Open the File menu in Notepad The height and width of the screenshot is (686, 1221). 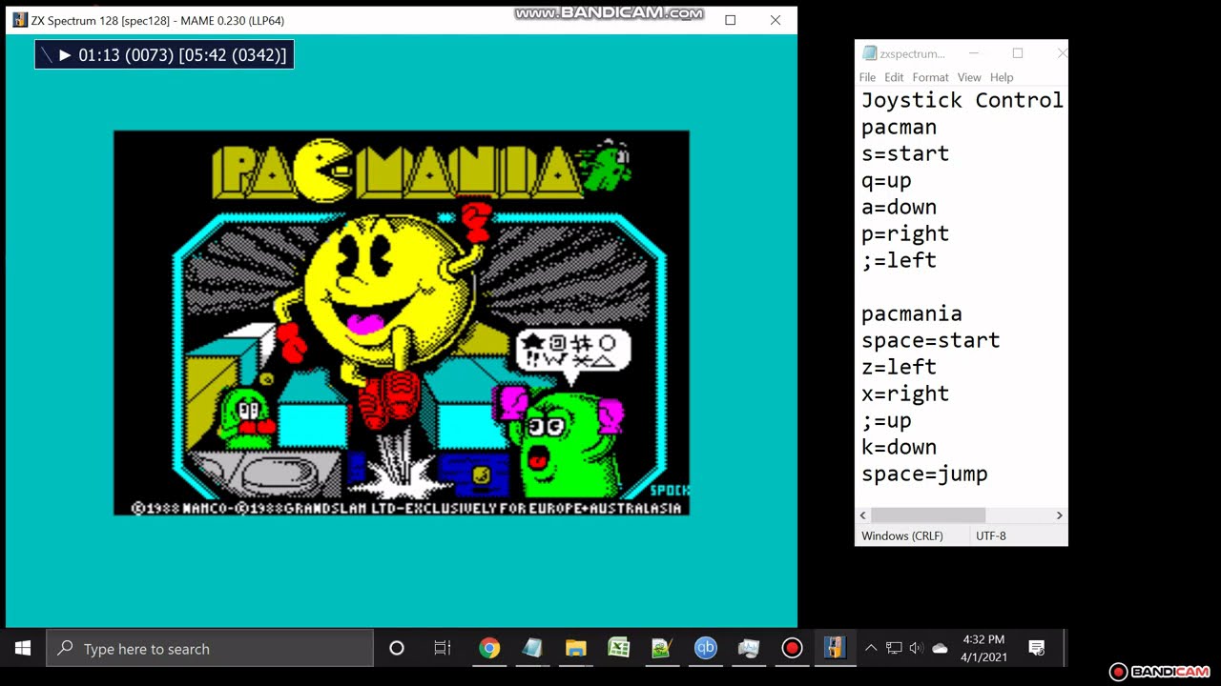pyautogui.click(x=867, y=77)
